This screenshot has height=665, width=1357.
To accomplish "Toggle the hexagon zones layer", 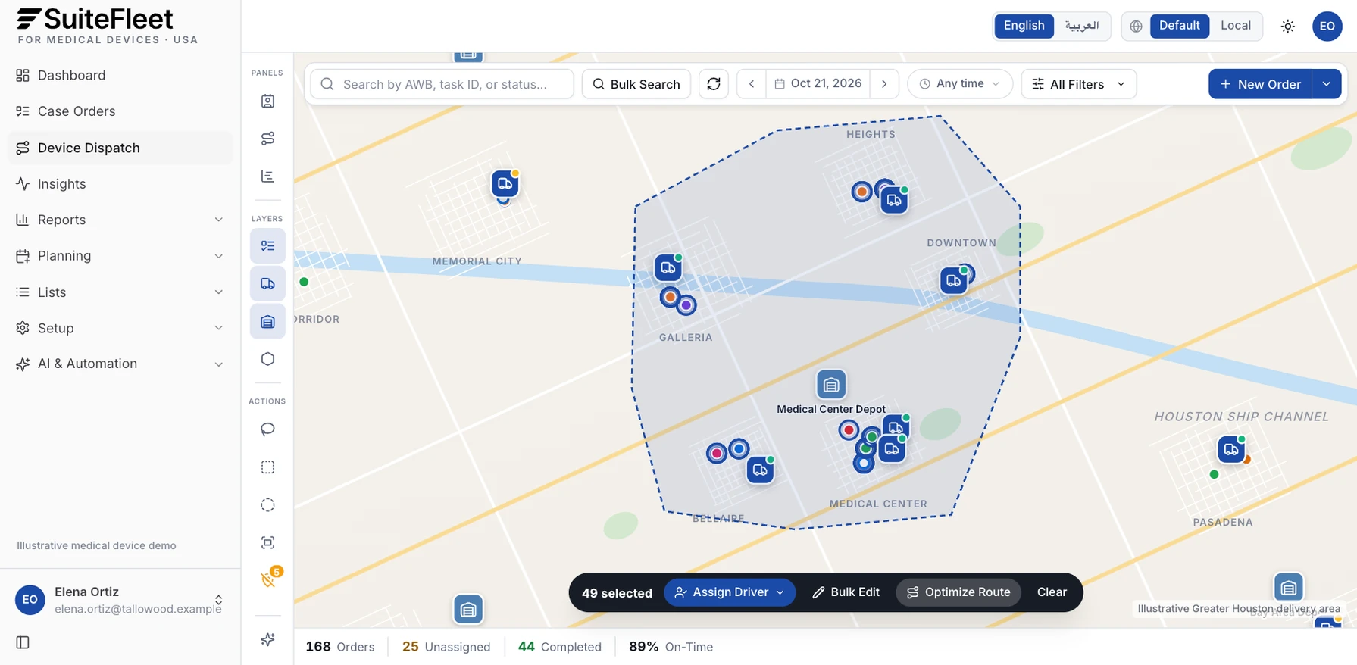I will pyautogui.click(x=267, y=359).
